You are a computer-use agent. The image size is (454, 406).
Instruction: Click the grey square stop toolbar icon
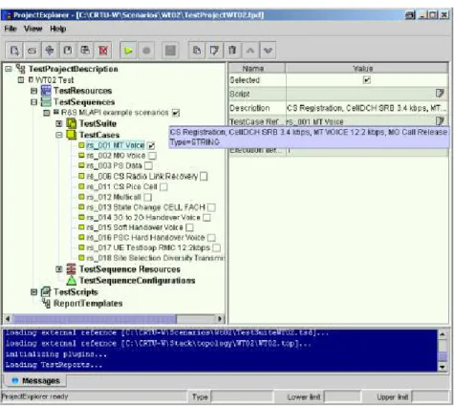point(170,51)
